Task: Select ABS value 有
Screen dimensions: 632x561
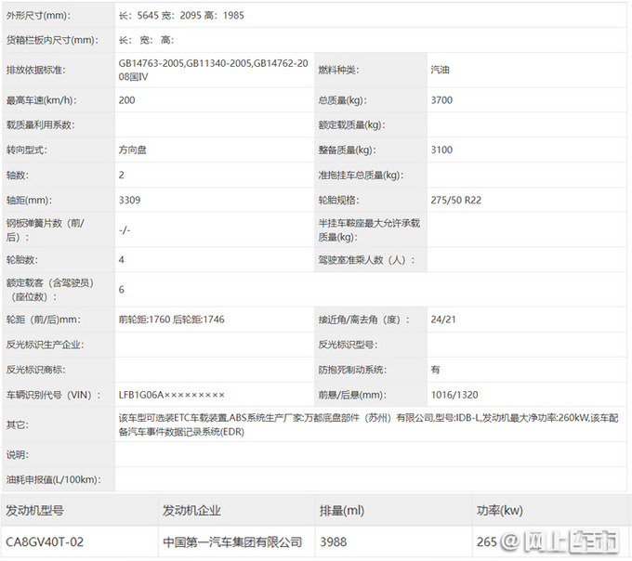Action: click(435, 370)
